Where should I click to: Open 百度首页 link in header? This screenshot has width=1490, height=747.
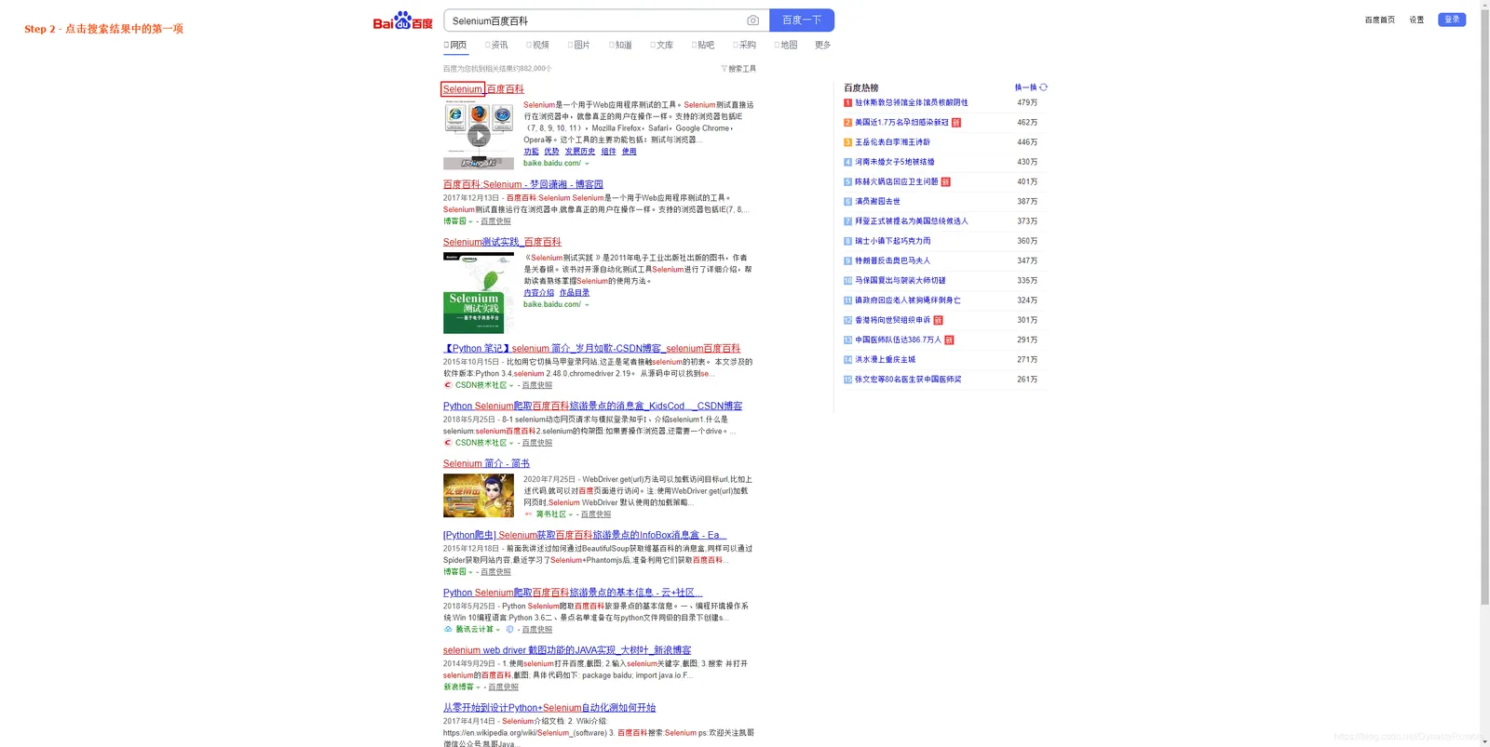1379,20
